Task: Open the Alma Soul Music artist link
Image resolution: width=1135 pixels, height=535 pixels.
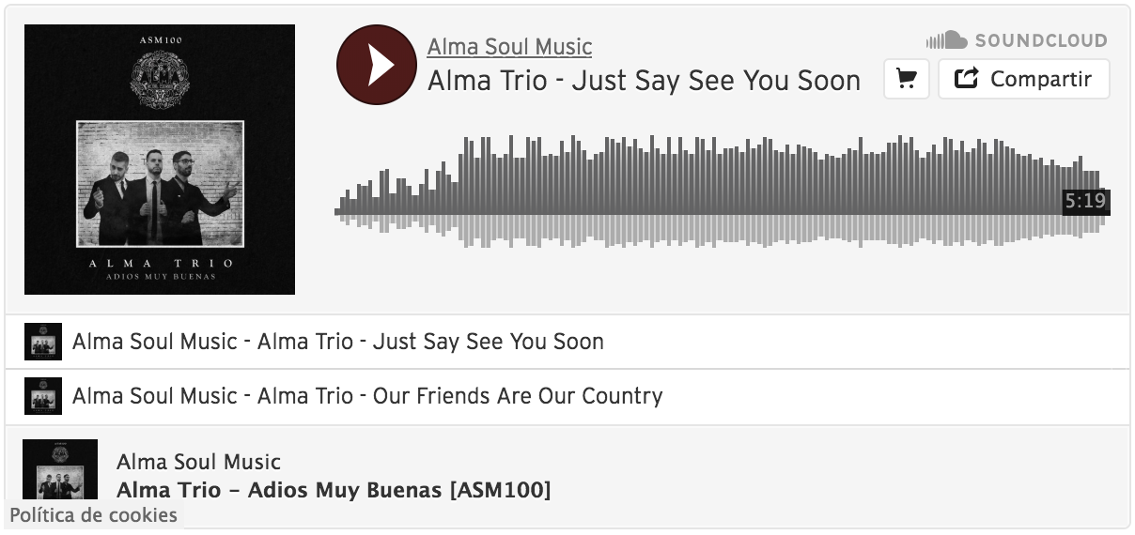Action: [x=509, y=46]
